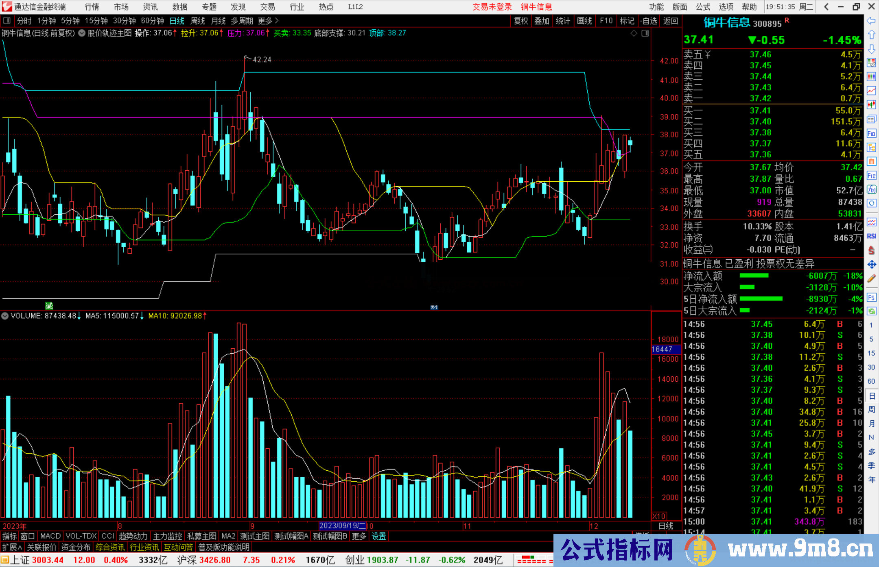
Task: Switch to the 周线 period tab
Action: tap(198, 21)
